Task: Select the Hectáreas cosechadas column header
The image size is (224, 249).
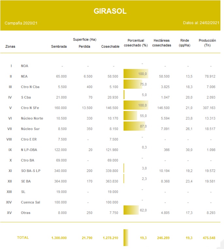Action: point(161,43)
